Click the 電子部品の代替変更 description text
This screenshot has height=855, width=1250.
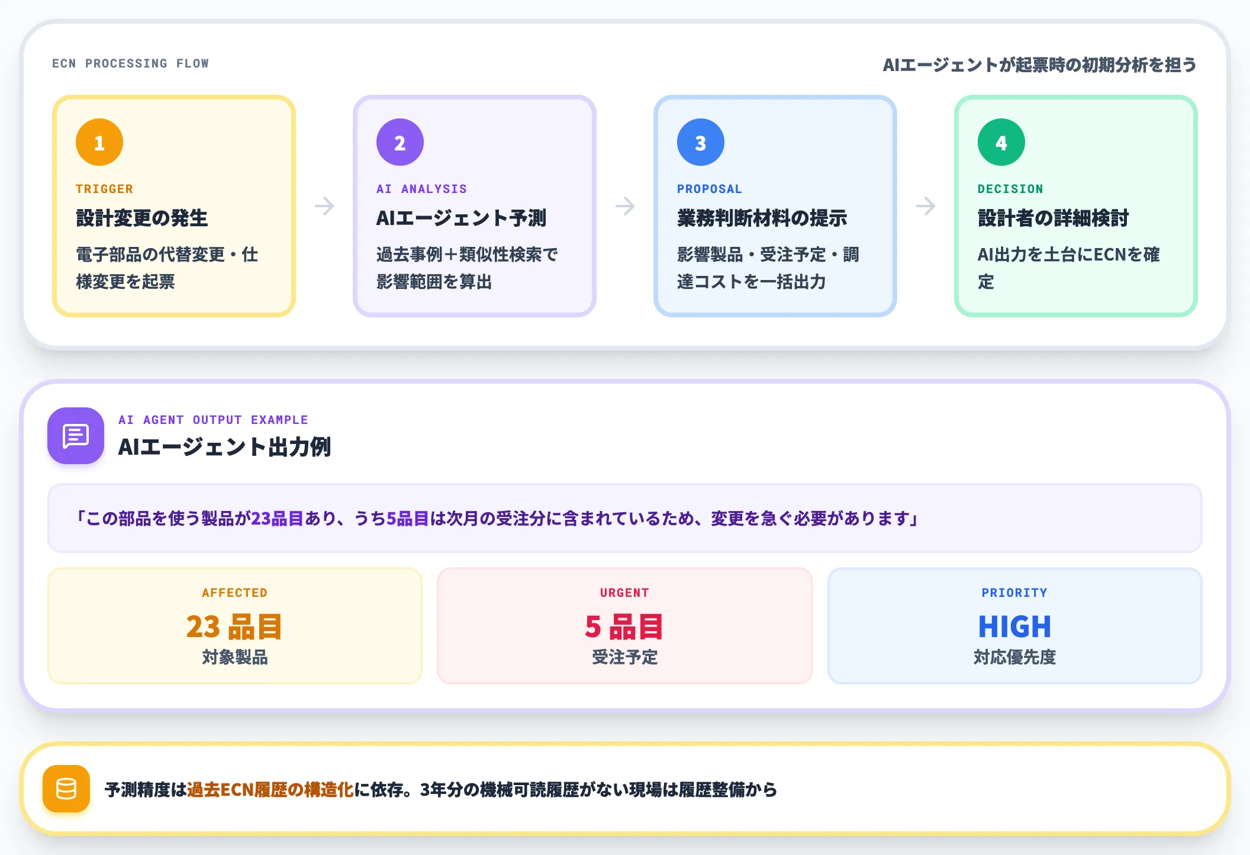167,268
